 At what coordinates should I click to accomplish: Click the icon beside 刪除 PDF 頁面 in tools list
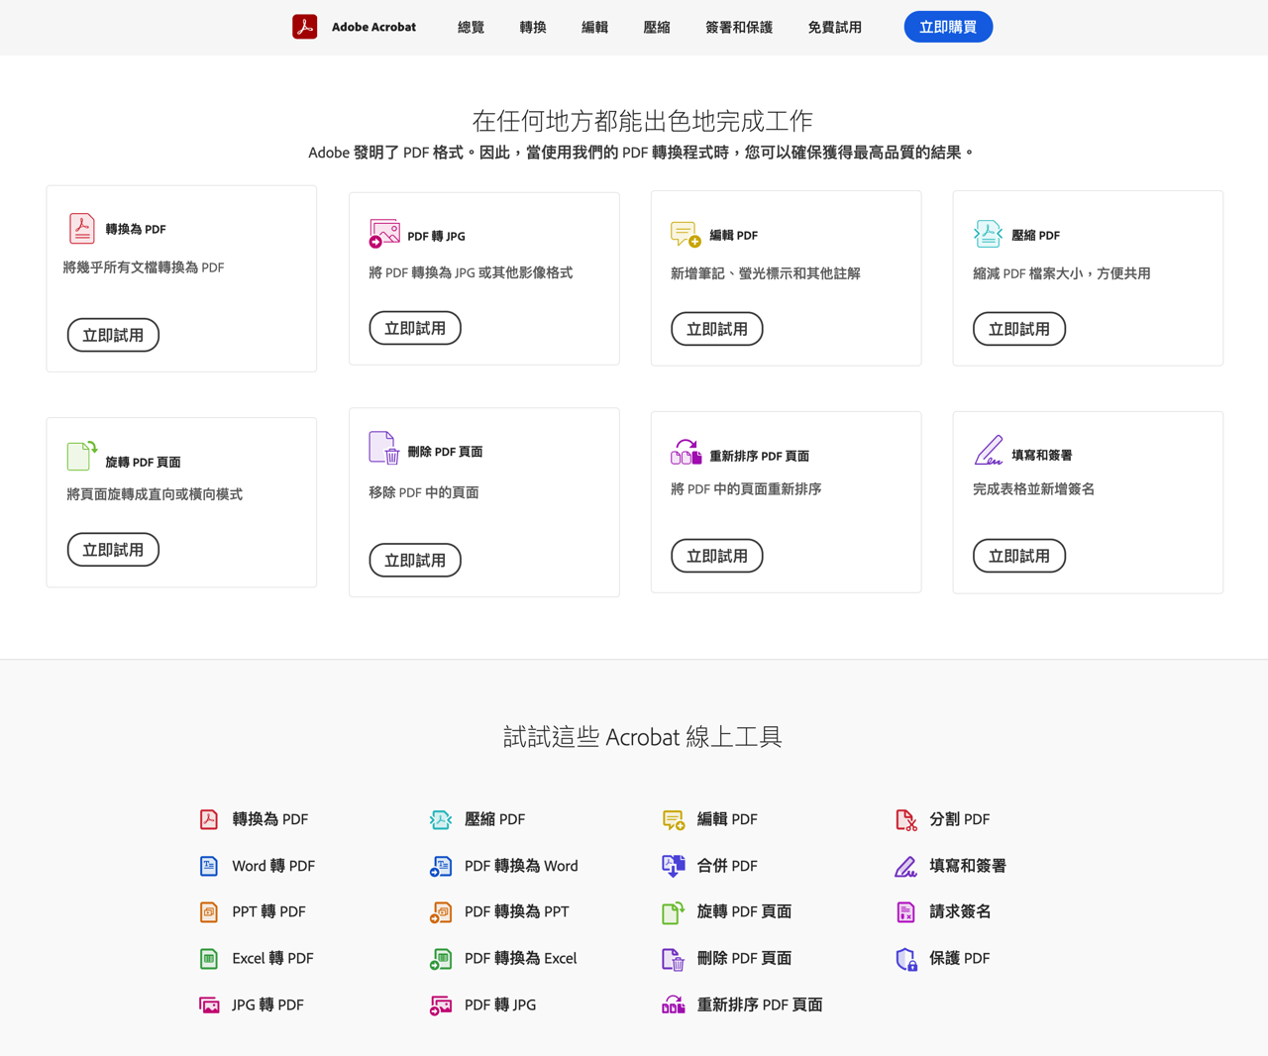pyautogui.click(x=674, y=958)
